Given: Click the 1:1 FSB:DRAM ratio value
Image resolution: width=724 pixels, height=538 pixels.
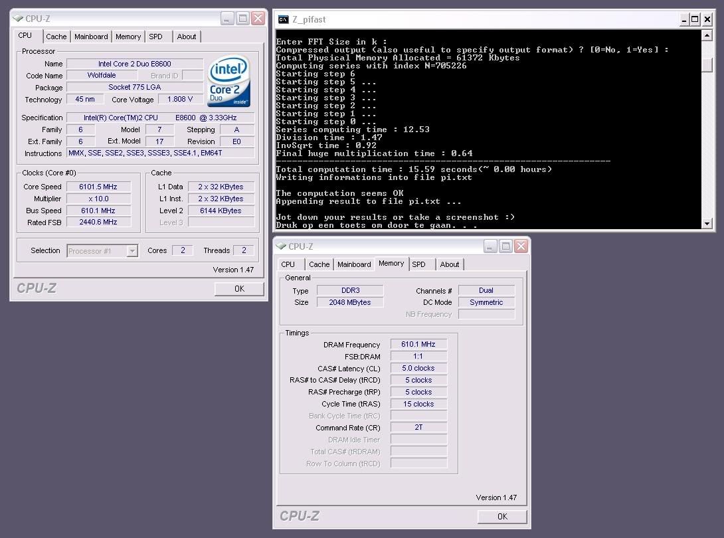Looking at the screenshot, I should point(418,356).
